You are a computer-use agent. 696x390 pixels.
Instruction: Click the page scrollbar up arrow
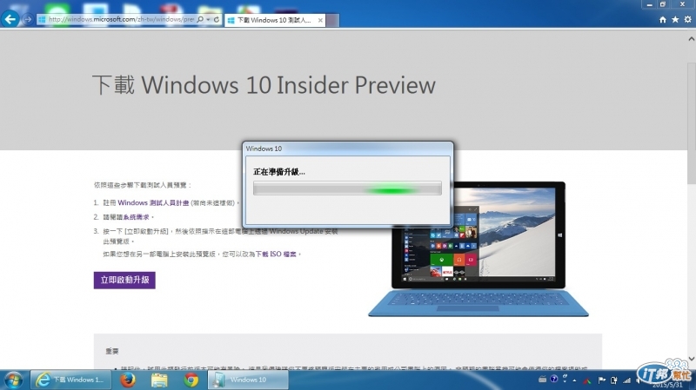(x=691, y=39)
